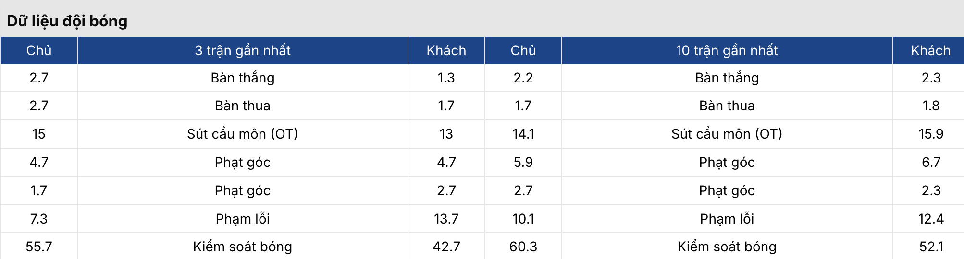The height and width of the screenshot is (259, 964).
Task: Select the 6.7 corner kicks value
Action: tap(931, 162)
